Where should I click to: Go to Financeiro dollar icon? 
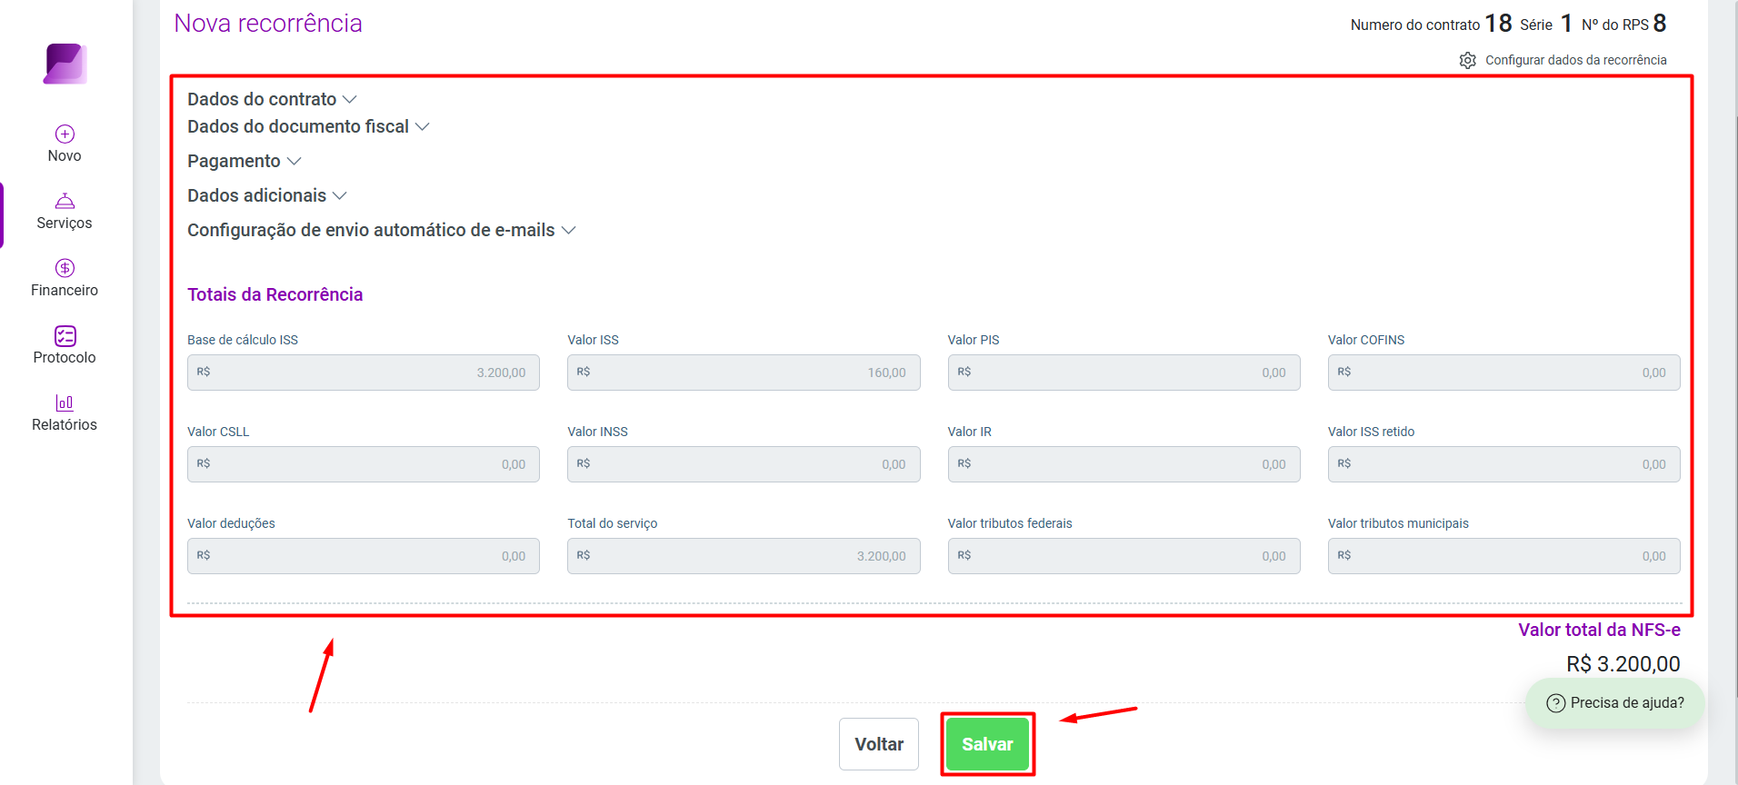[65, 268]
